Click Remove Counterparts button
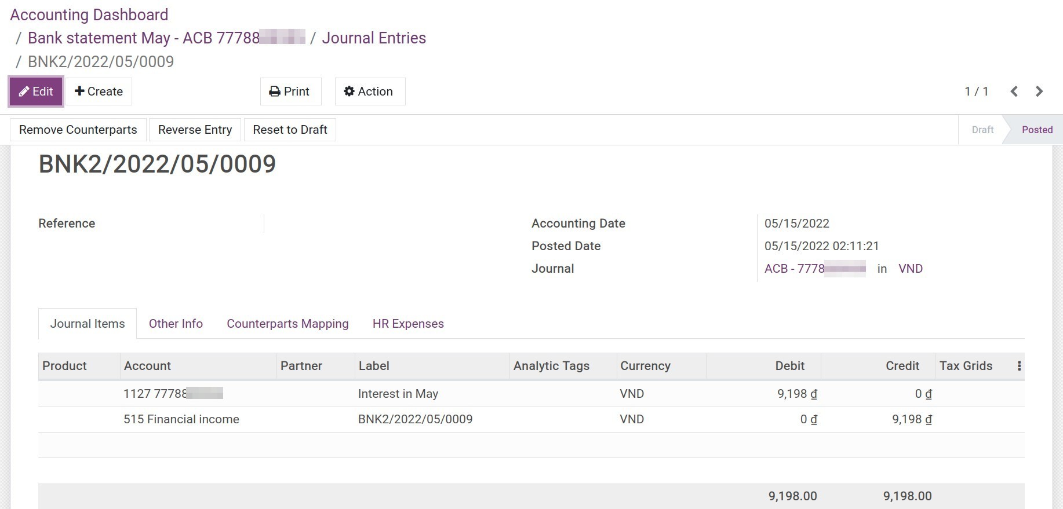The height and width of the screenshot is (509, 1063). tap(78, 130)
